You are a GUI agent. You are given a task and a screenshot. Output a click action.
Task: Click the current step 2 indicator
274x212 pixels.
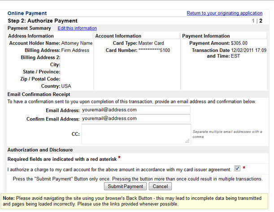click(x=261, y=21)
